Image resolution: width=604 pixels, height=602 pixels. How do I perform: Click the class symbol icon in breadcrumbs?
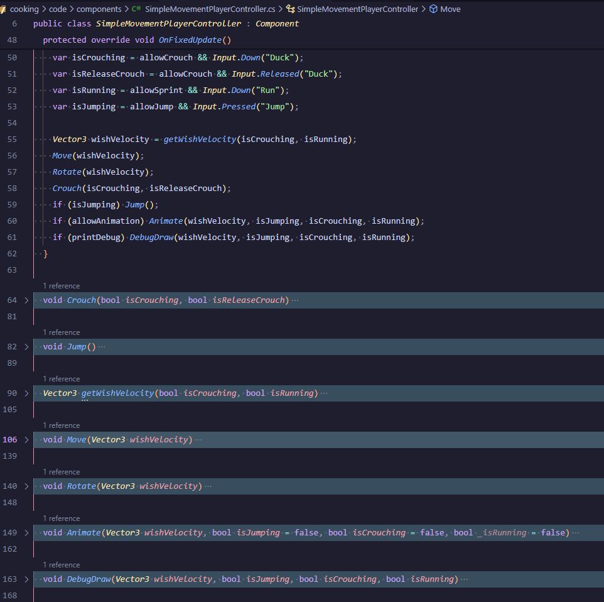(x=291, y=9)
